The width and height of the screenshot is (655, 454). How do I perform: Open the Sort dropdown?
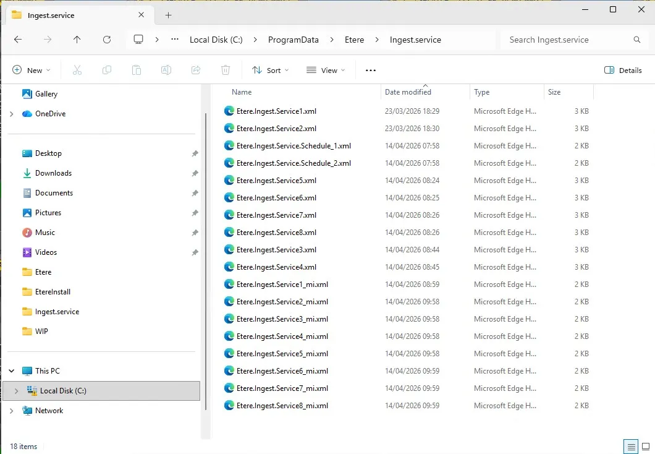pyautogui.click(x=270, y=71)
